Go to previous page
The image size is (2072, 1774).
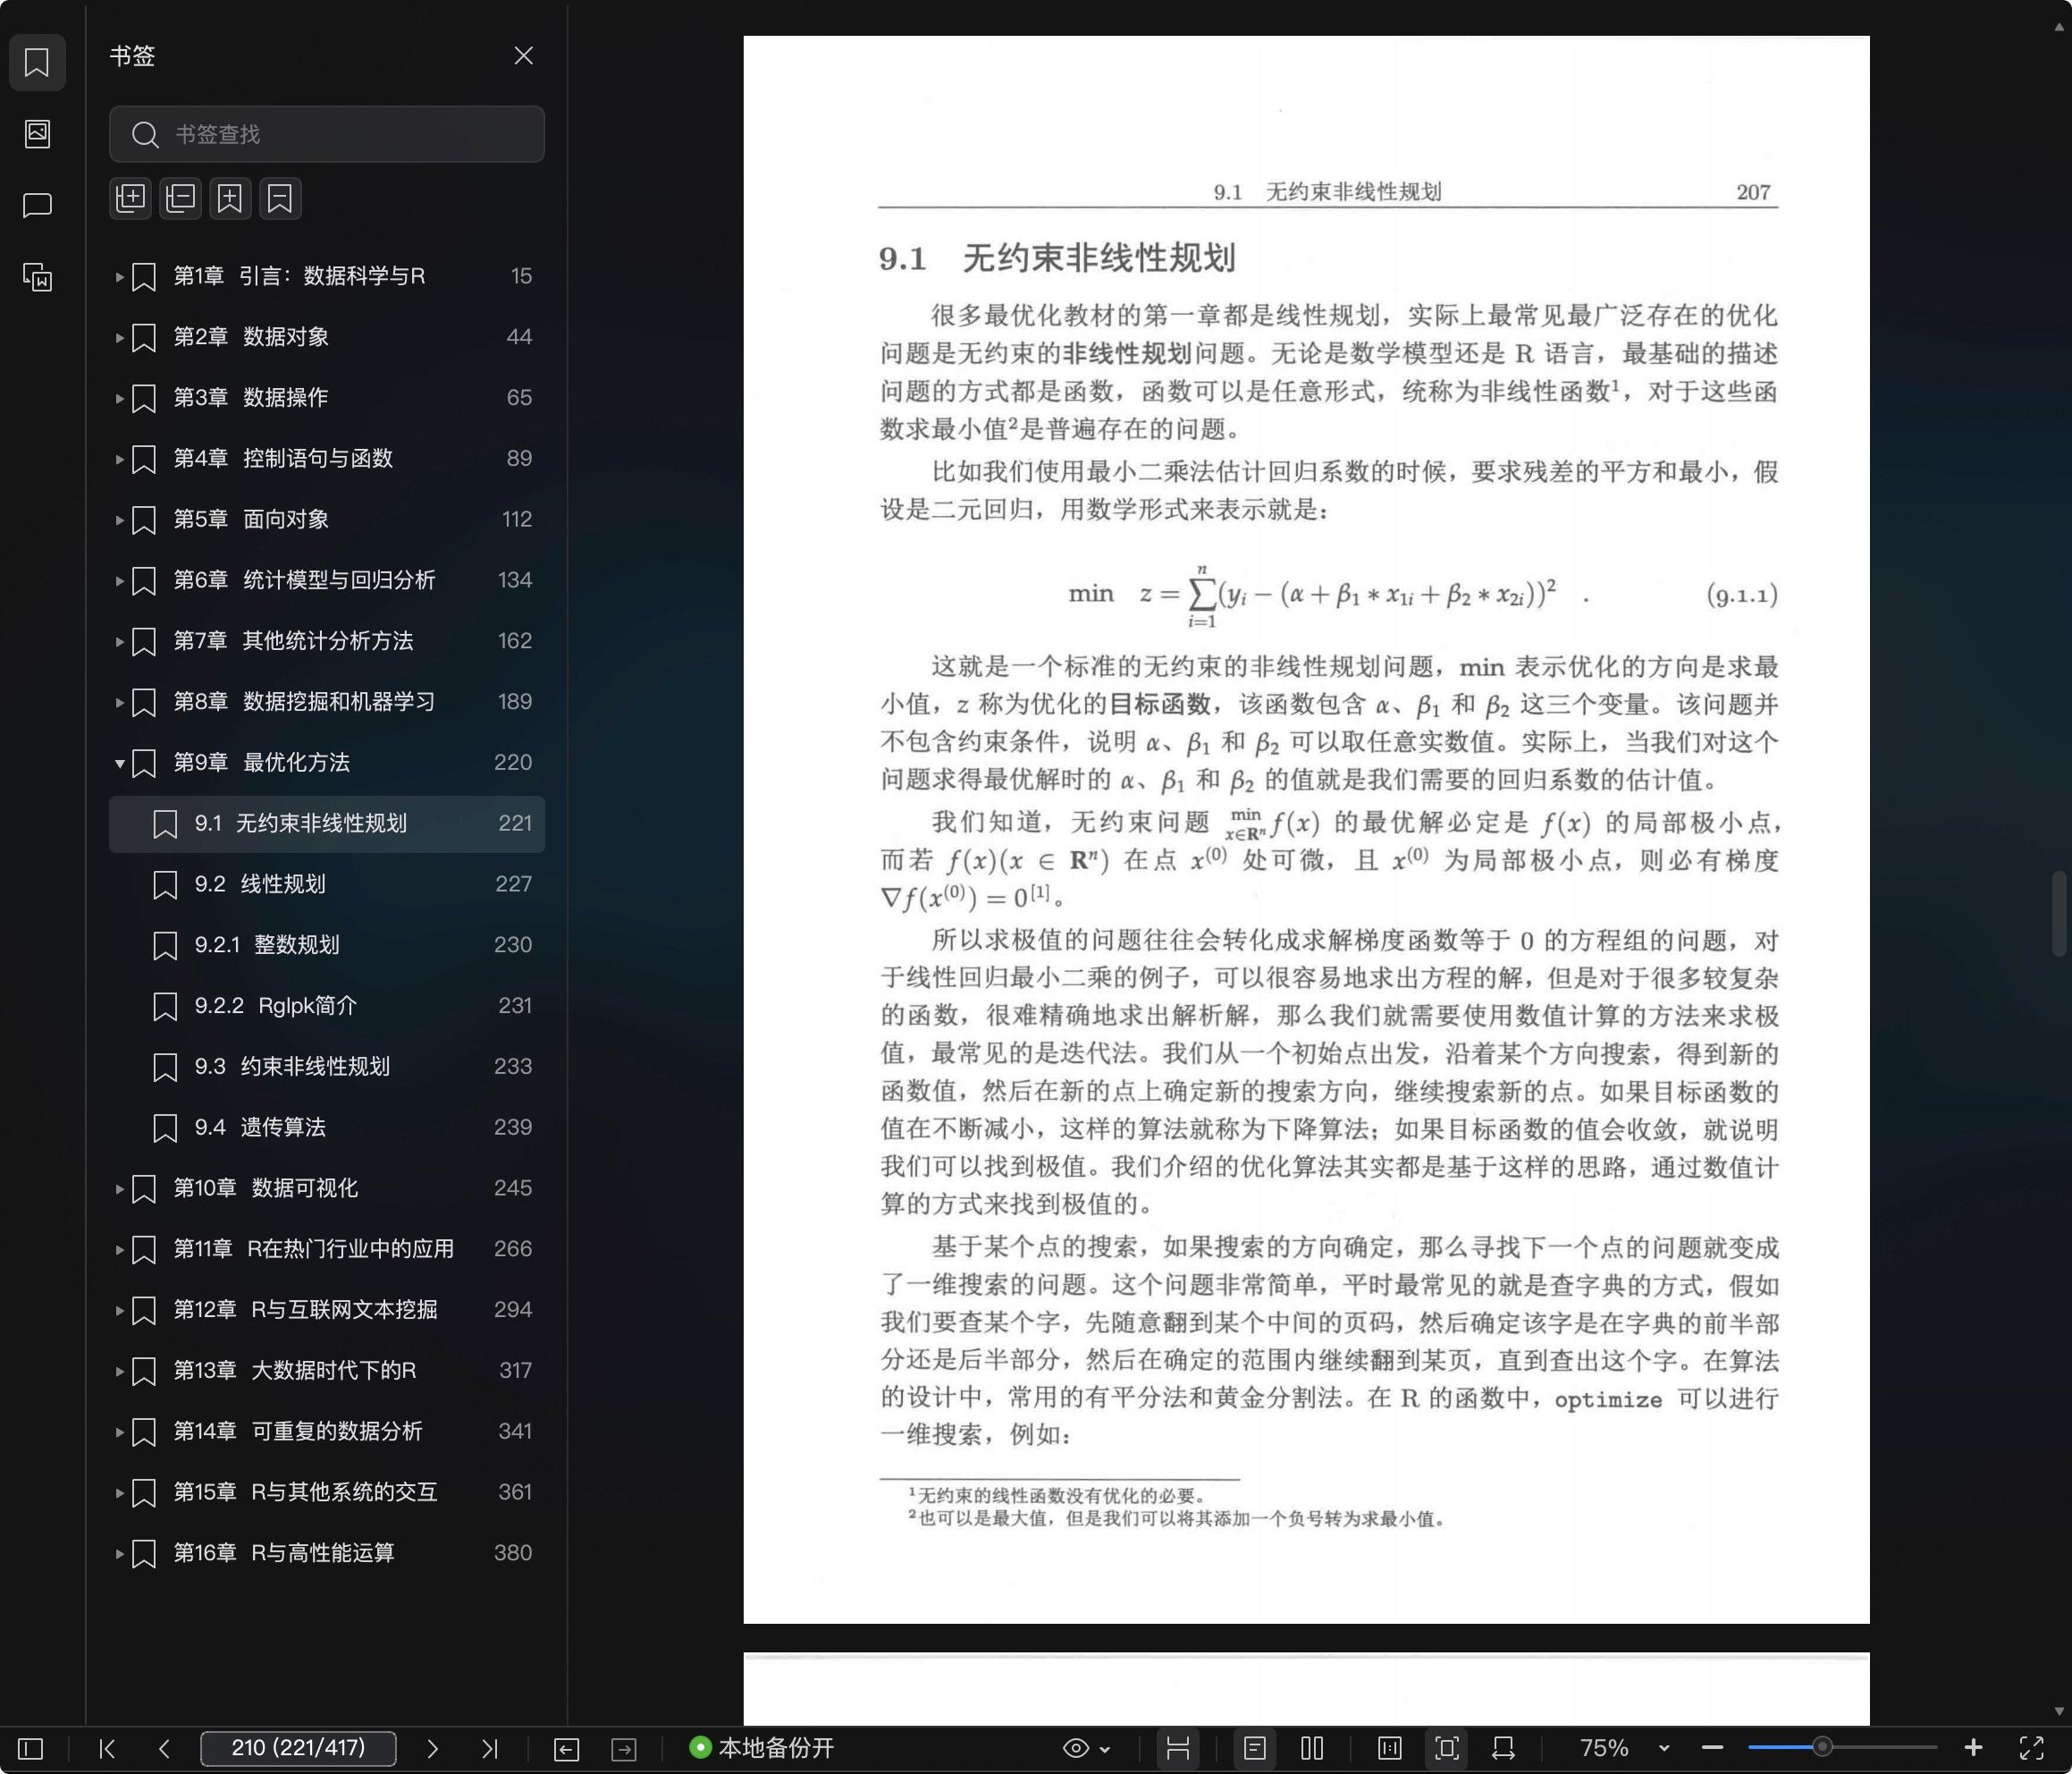pos(164,1749)
